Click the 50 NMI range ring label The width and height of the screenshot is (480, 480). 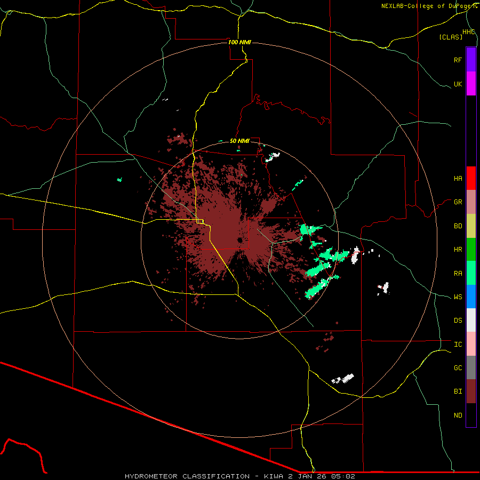click(239, 141)
